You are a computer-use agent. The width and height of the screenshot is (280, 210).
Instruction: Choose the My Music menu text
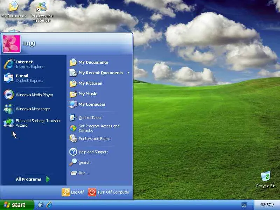[88, 94]
